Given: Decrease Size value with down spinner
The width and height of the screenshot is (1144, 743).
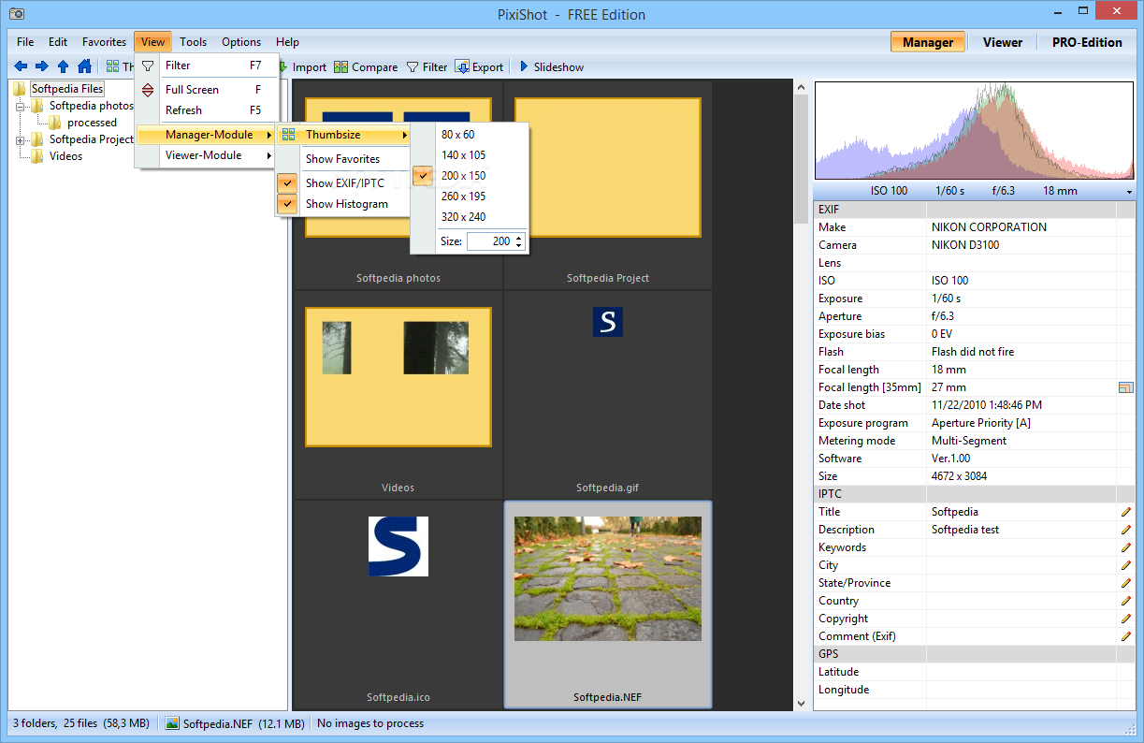Looking at the screenshot, I should click(x=519, y=245).
